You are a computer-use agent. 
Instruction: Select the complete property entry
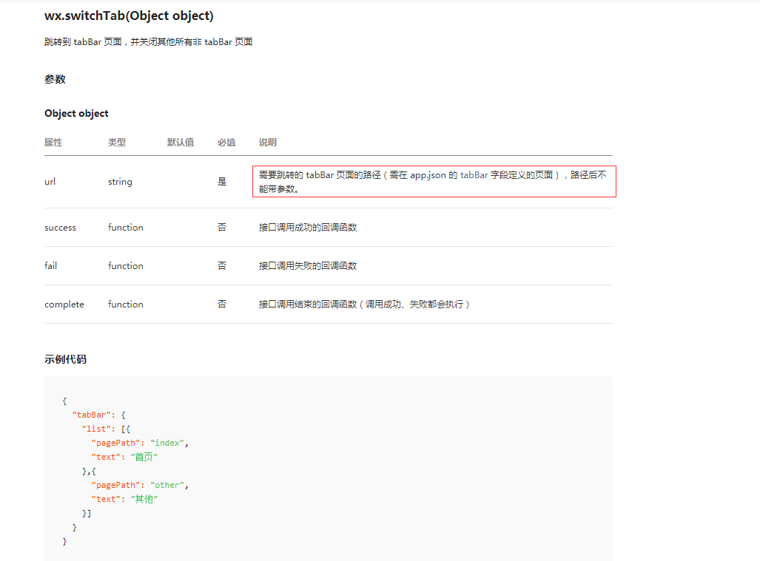(64, 304)
